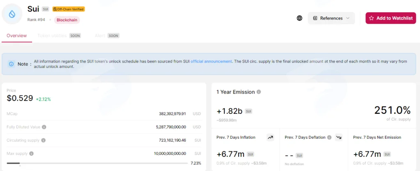
Task: Click the value 5,287,790,000.00
Action: (x=171, y=127)
